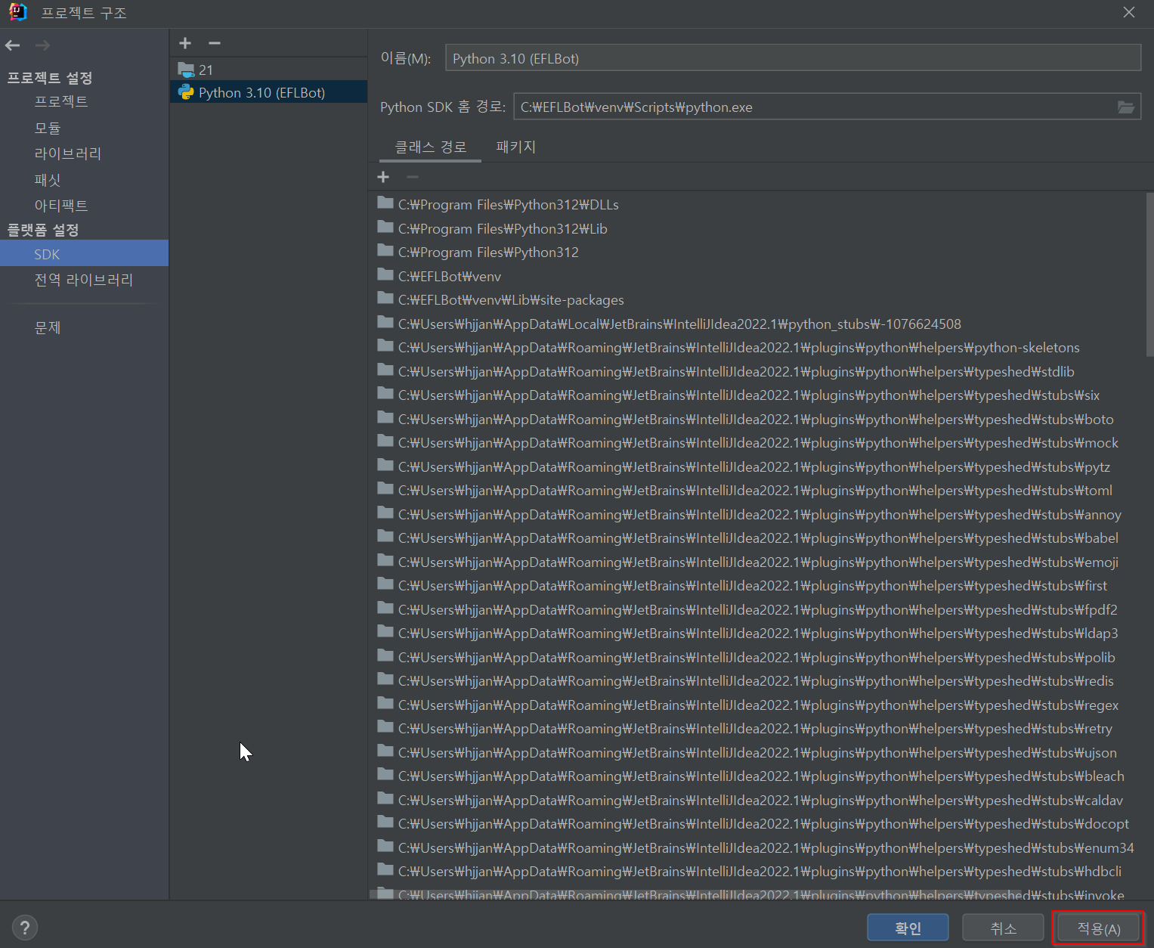1154x948 pixels.
Task: Select Python 3.10 (EFLBot) SDK entry
Action: [x=268, y=92]
